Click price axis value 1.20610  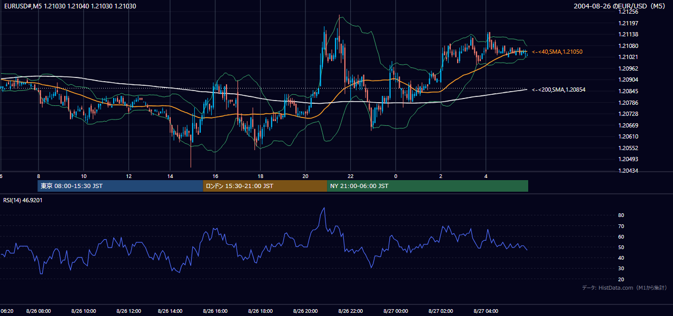coord(629,136)
